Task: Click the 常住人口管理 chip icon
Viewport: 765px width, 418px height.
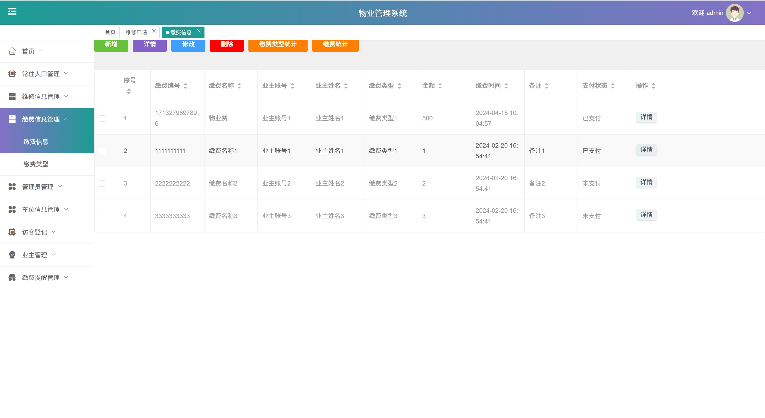Action: pyautogui.click(x=12, y=74)
